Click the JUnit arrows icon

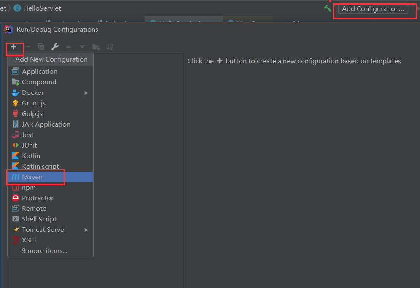click(16, 145)
